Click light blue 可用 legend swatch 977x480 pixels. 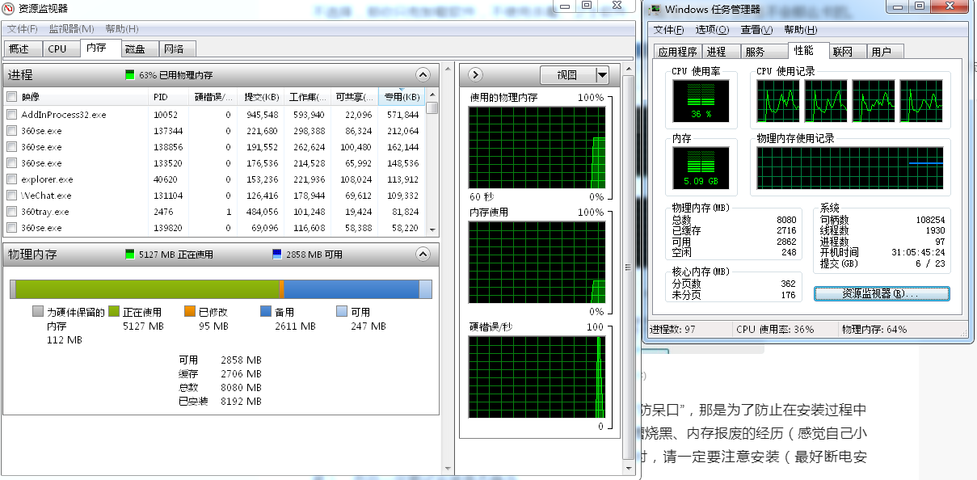[x=342, y=312]
